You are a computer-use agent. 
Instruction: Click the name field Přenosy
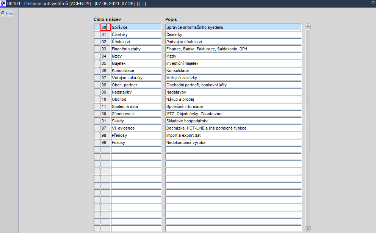136,135
